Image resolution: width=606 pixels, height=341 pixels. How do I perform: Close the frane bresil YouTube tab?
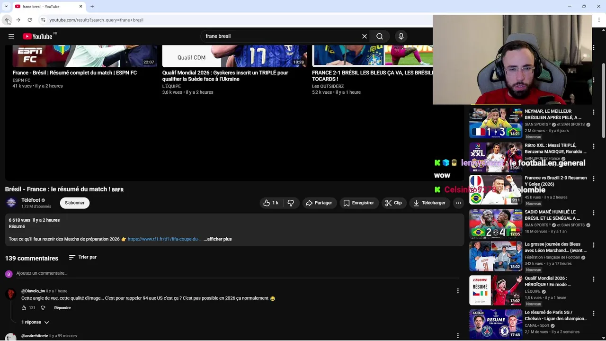click(x=80, y=6)
